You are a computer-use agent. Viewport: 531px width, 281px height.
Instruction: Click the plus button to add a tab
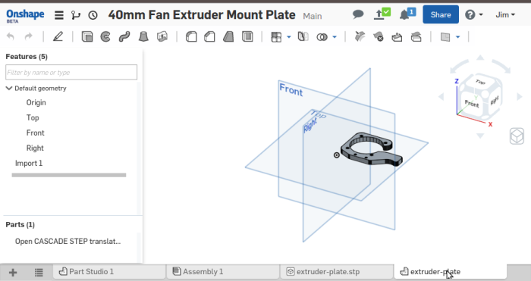(13, 273)
